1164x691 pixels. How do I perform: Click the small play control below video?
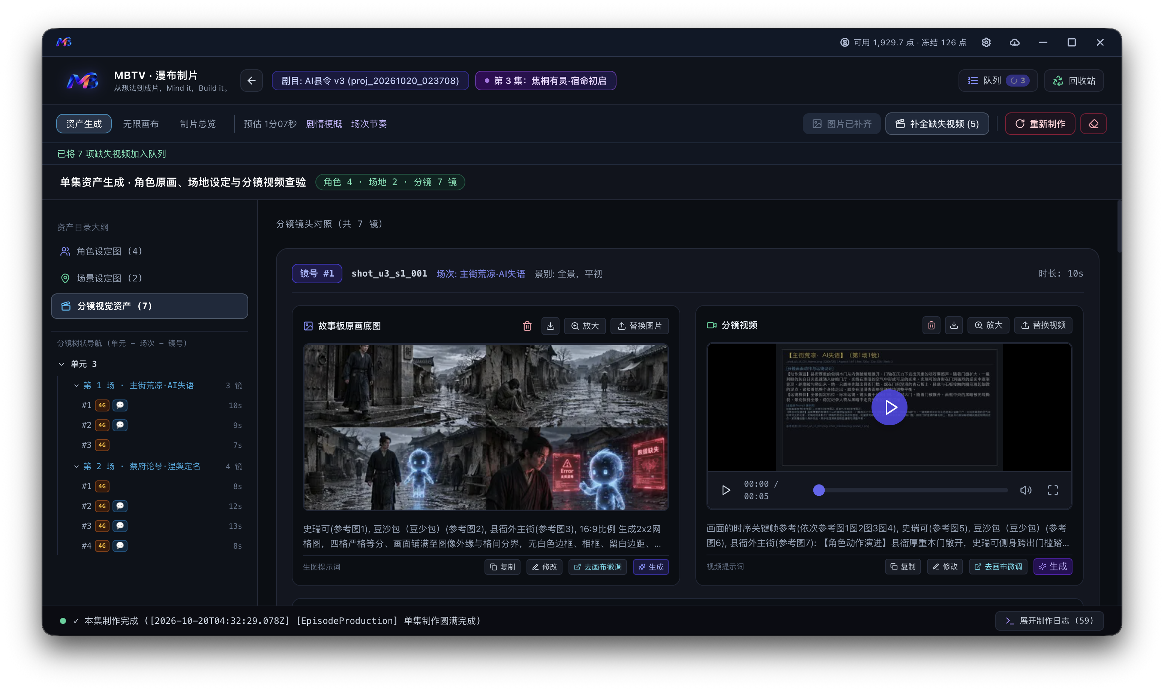(x=726, y=490)
